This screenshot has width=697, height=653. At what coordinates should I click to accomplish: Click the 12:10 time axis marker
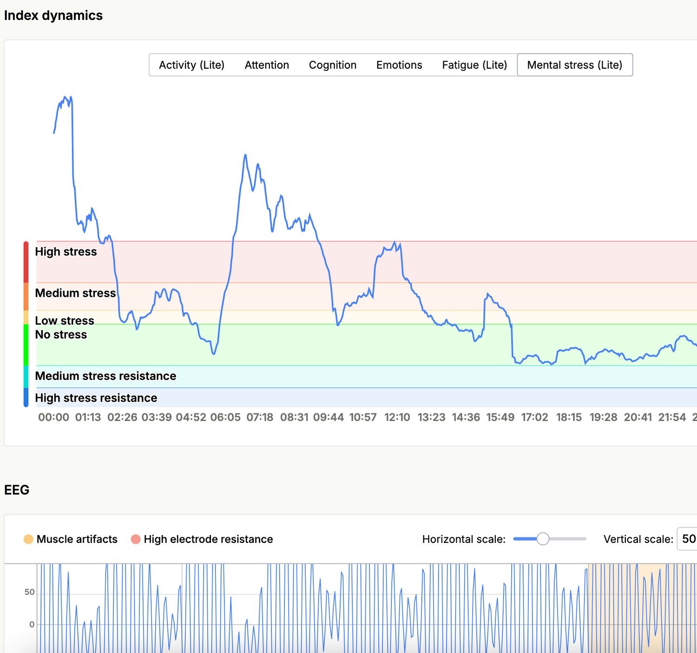coord(397,418)
